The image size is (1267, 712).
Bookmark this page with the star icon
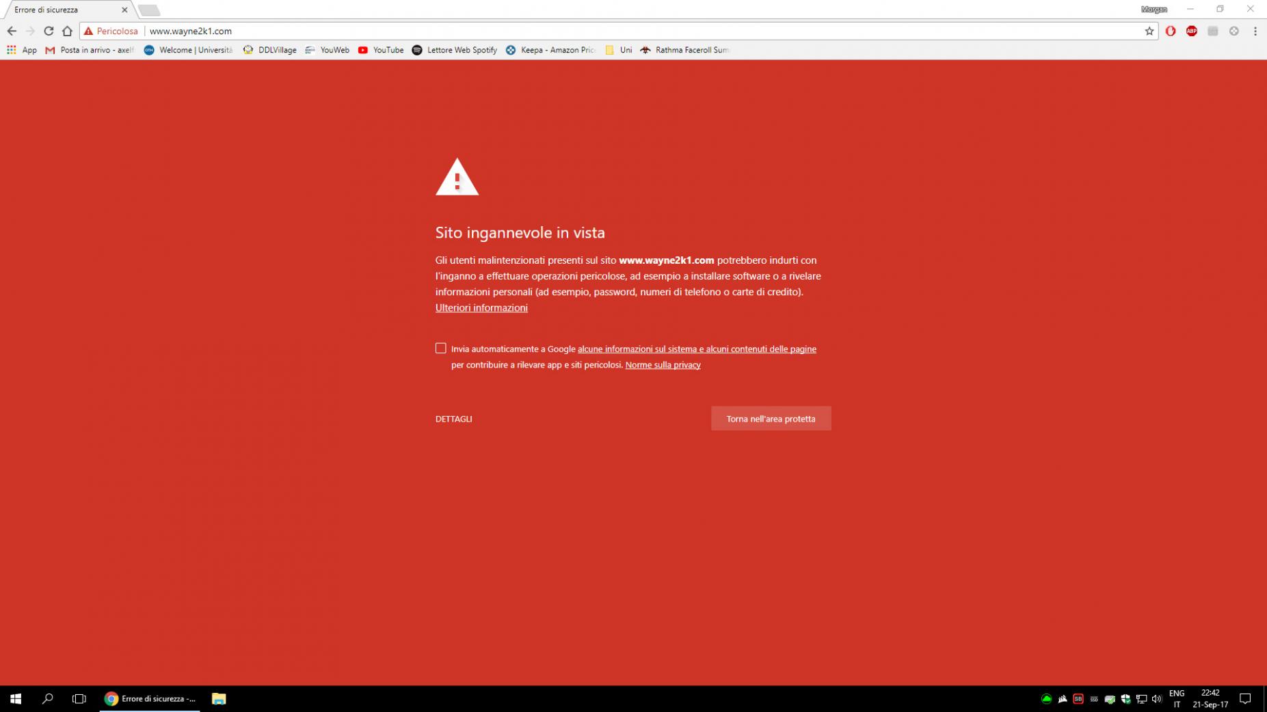1149,31
